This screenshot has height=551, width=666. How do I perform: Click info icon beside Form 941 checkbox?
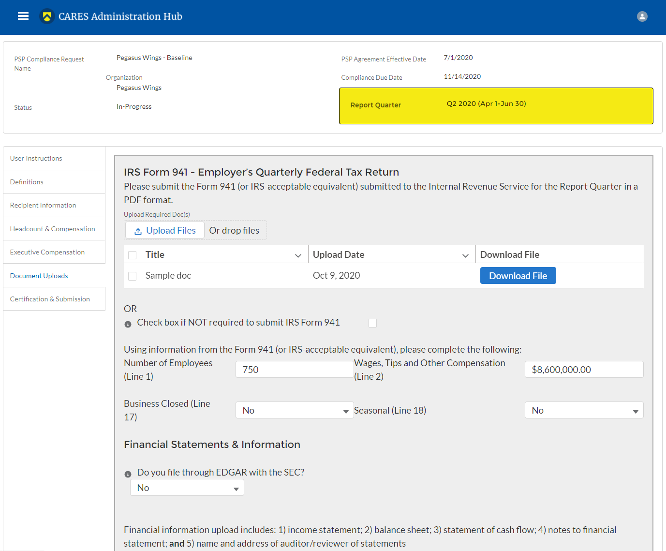pyautogui.click(x=128, y=324)
